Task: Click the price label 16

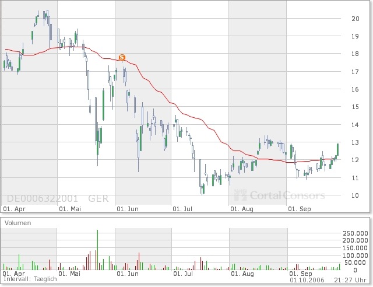Action: tap(355, 89)
